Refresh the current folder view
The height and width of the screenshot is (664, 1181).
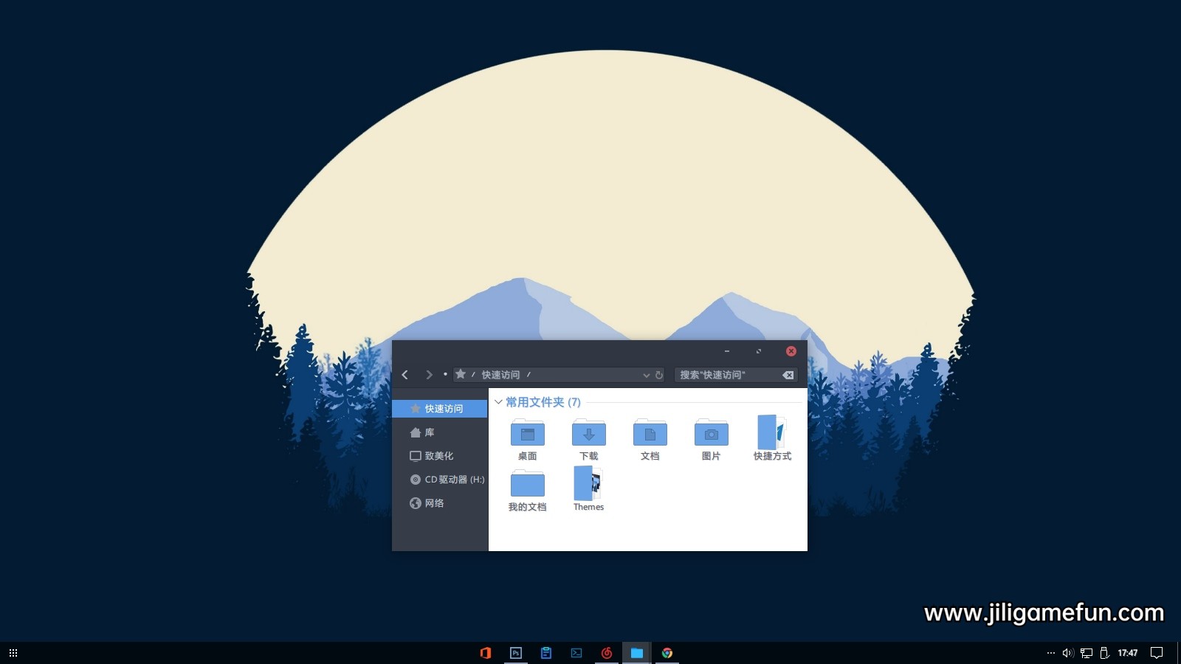(659, 375)
